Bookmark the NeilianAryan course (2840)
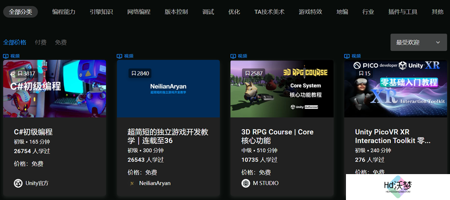The height and width of the screenshot is (200, 450). click(x=140, y=74)
